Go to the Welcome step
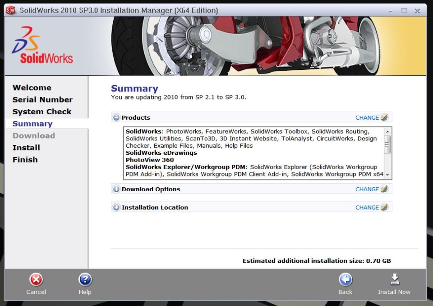 click(32, 88)
